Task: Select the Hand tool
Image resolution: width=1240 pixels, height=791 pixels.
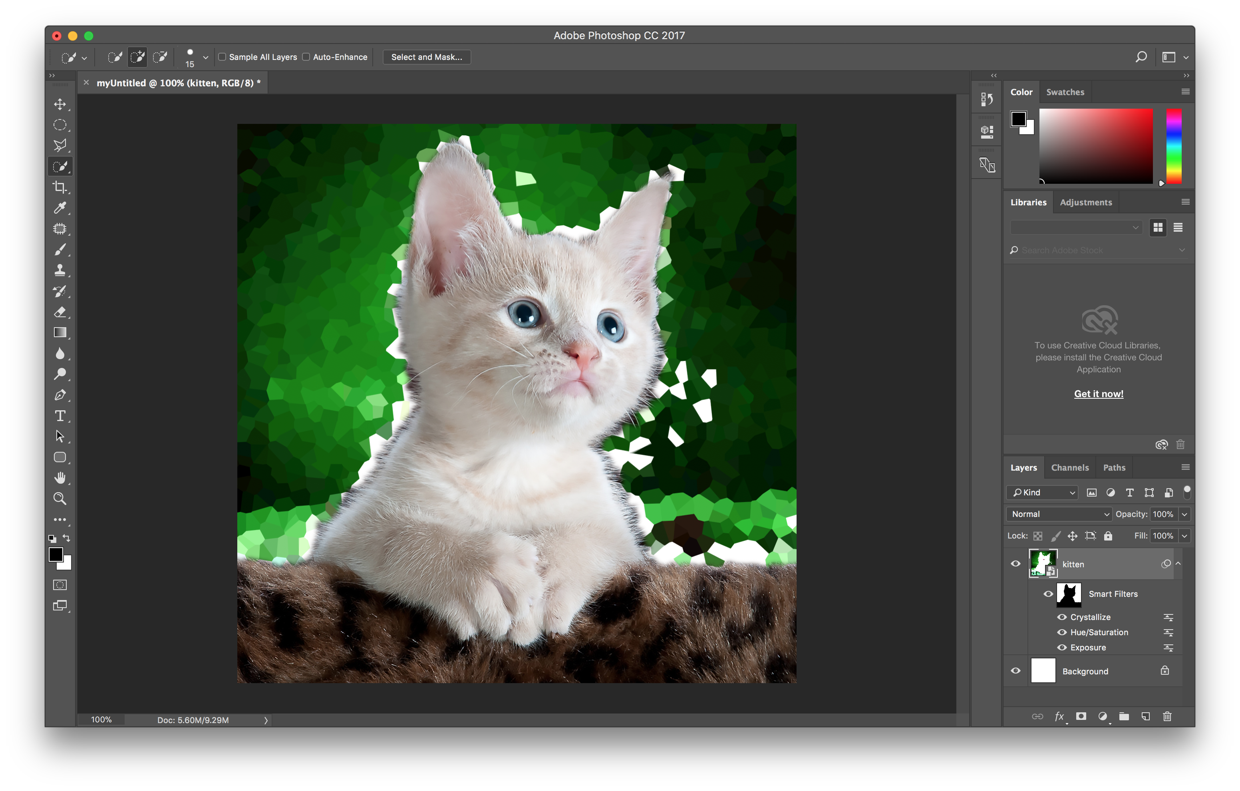Action: point(60,477)
